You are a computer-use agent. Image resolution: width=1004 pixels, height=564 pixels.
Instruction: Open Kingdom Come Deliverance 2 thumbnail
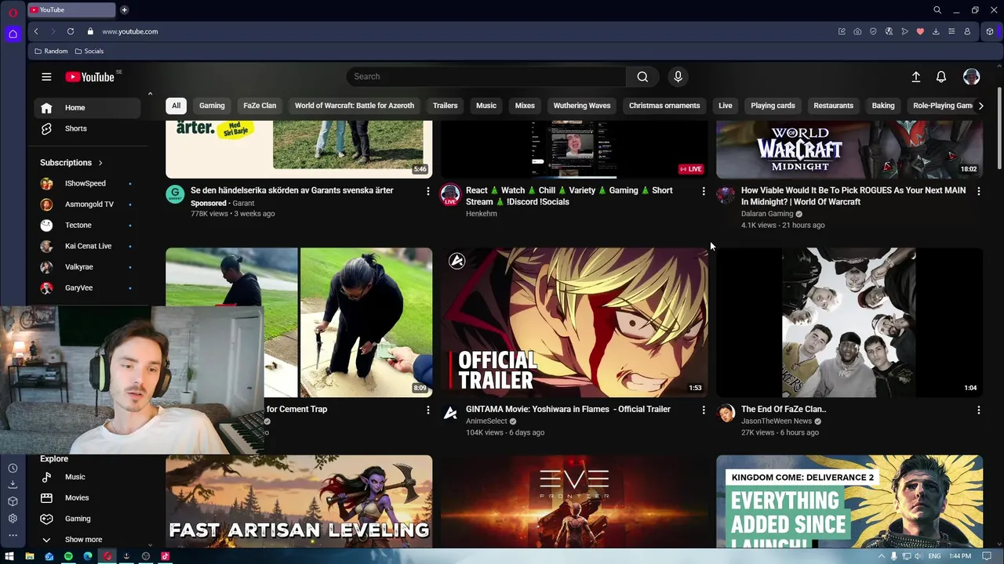coord(849,501)
